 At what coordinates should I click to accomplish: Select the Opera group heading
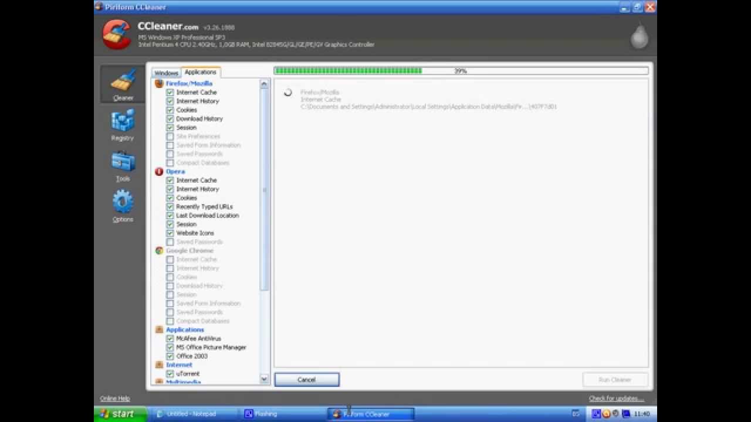[175, 171]
